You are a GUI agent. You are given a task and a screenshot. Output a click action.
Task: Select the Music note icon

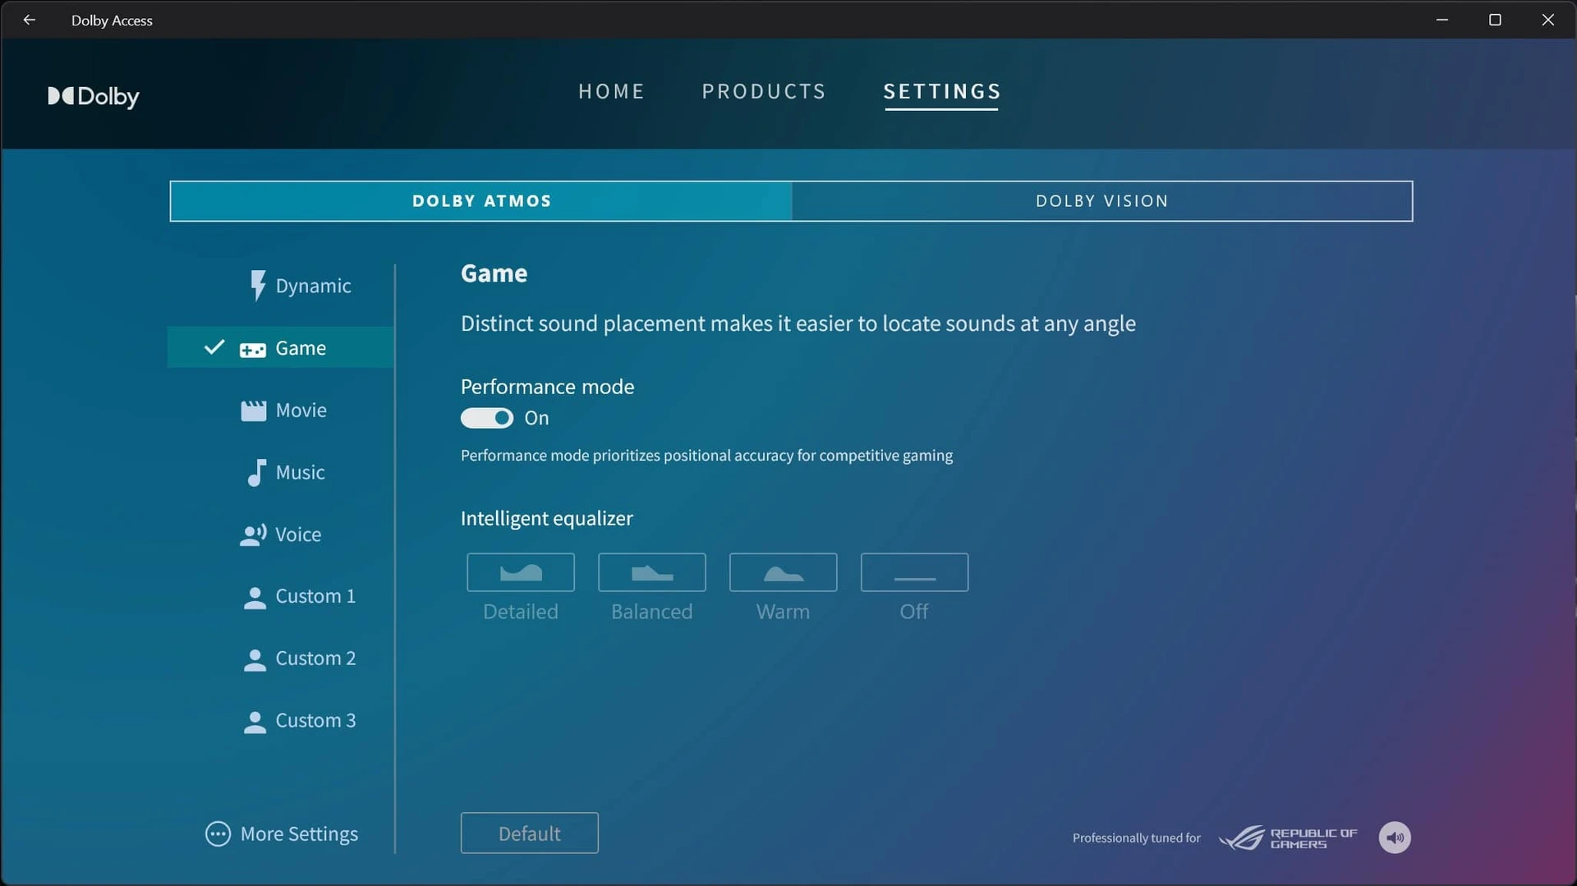pyautogui.click(x=256, y=473)
